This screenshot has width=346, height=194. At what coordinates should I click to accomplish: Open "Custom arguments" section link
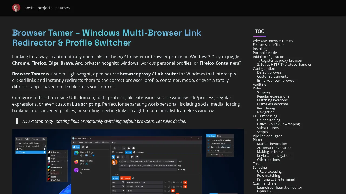click(x=272, y=77)
